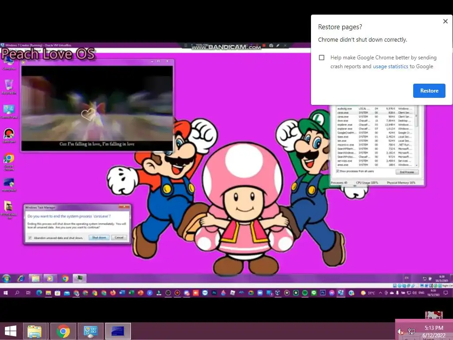Click Shut down in the csrss.exe dialog
The height and width of the screenshot is (340, 453).
[99, 237]
